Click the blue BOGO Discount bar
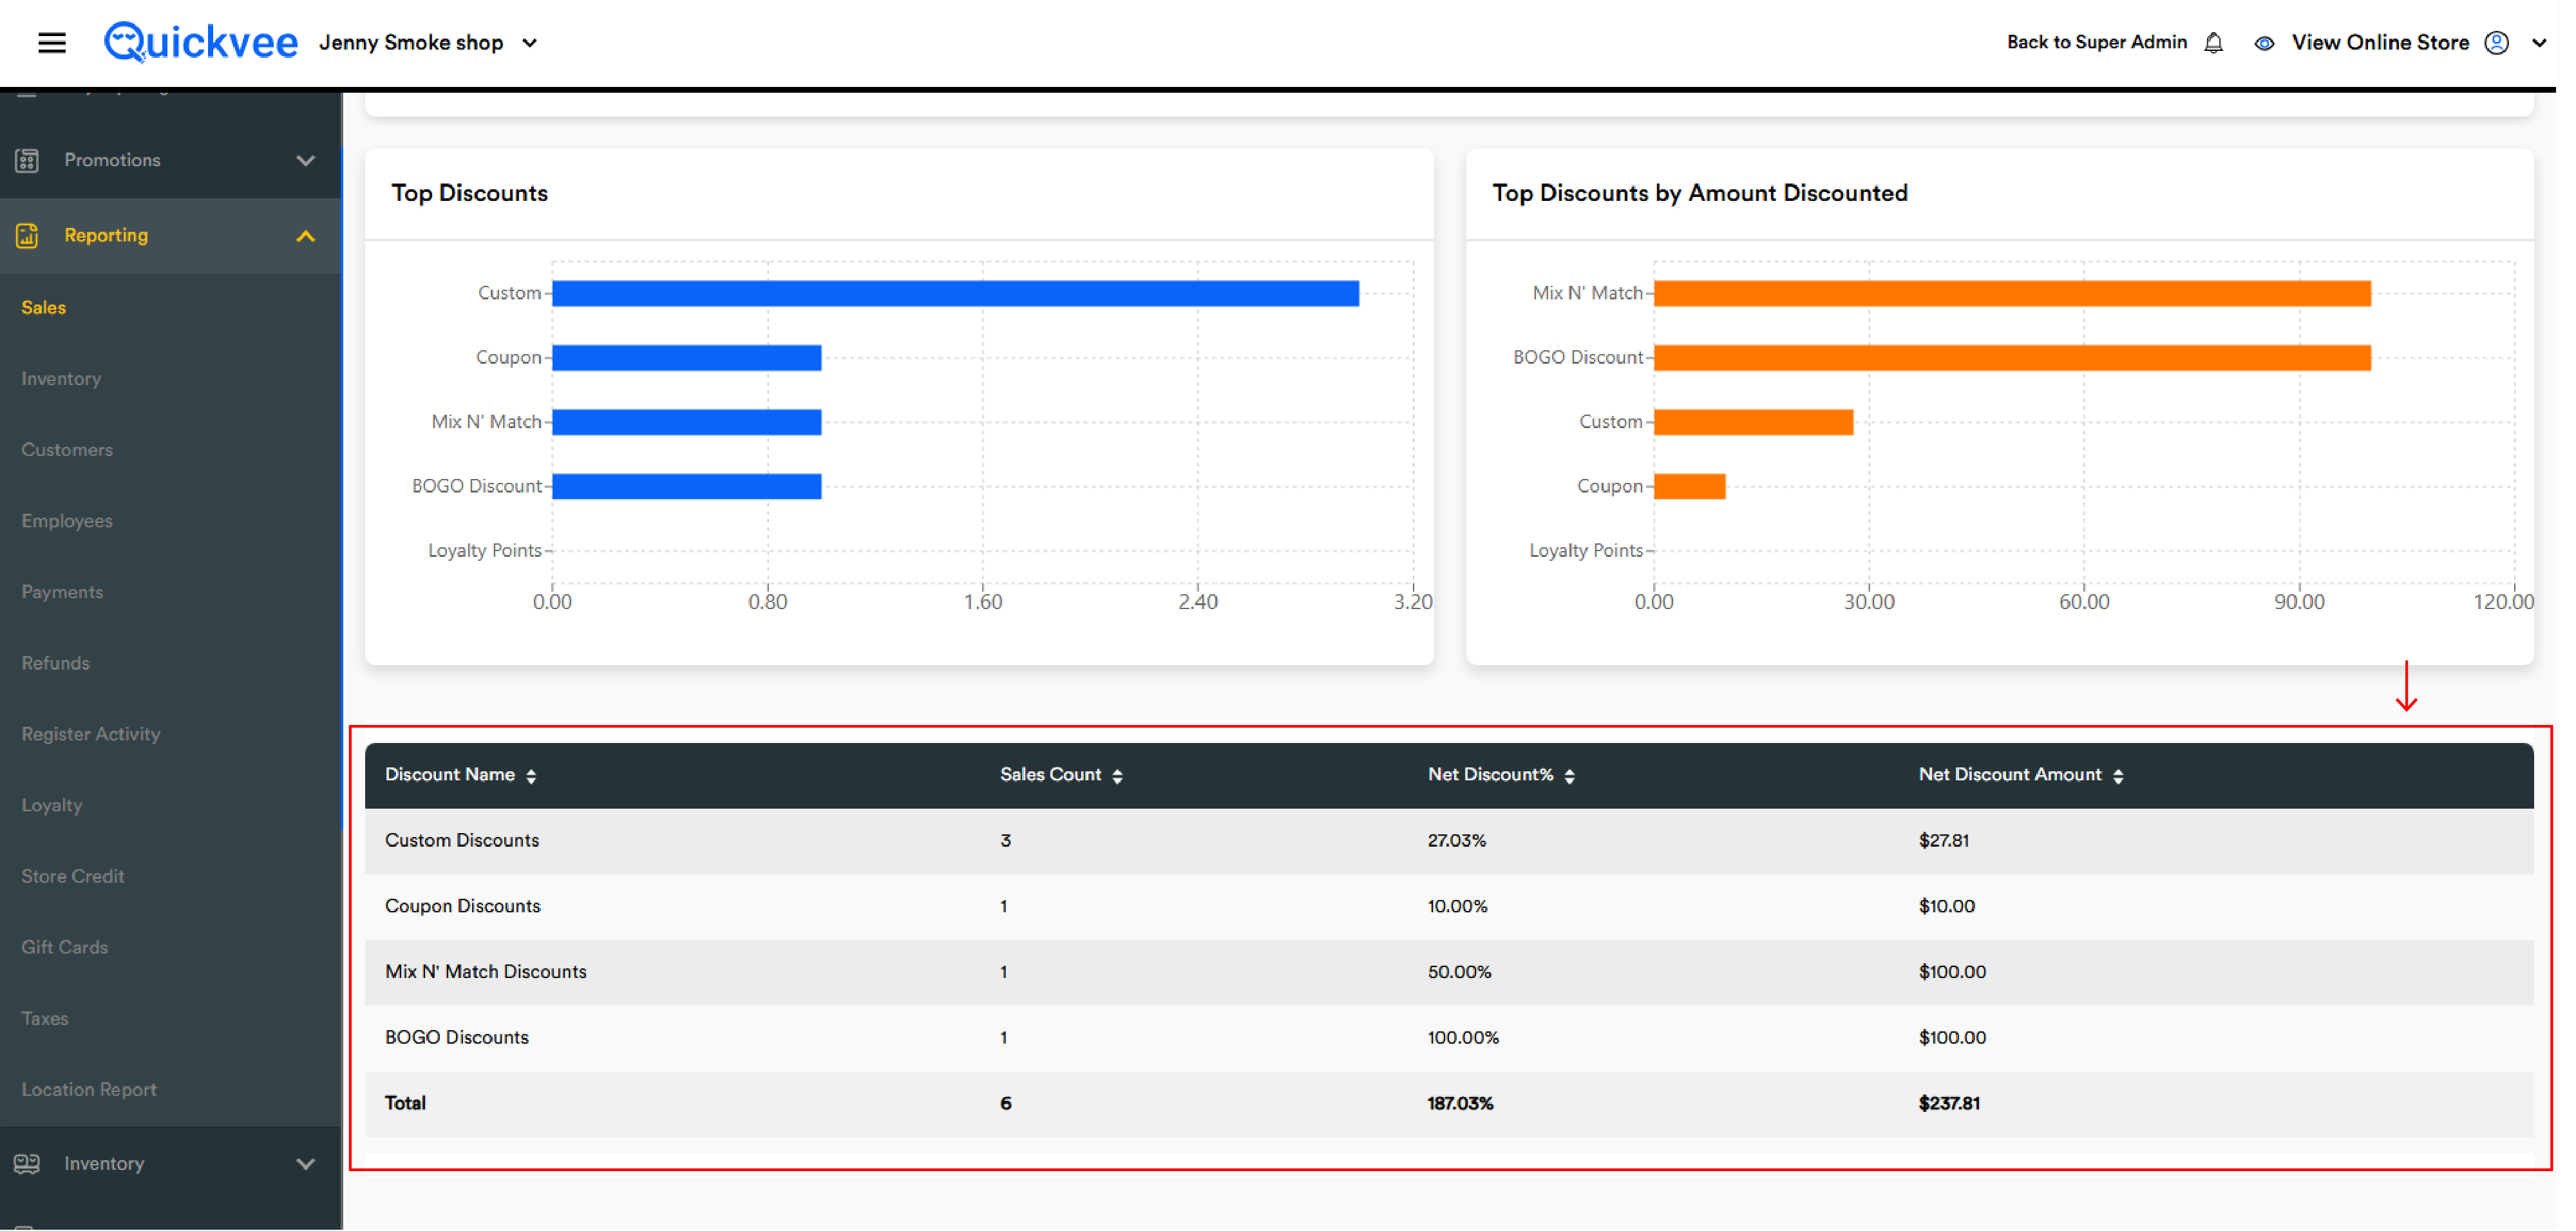This screenshot has height=1231, width=2576. [x=686, y=486]
